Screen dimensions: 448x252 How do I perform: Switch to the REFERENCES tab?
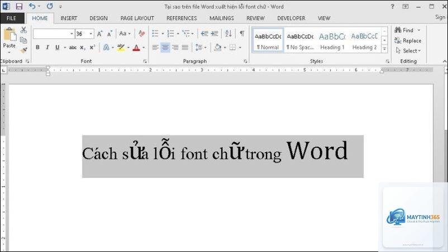[182, 18]
